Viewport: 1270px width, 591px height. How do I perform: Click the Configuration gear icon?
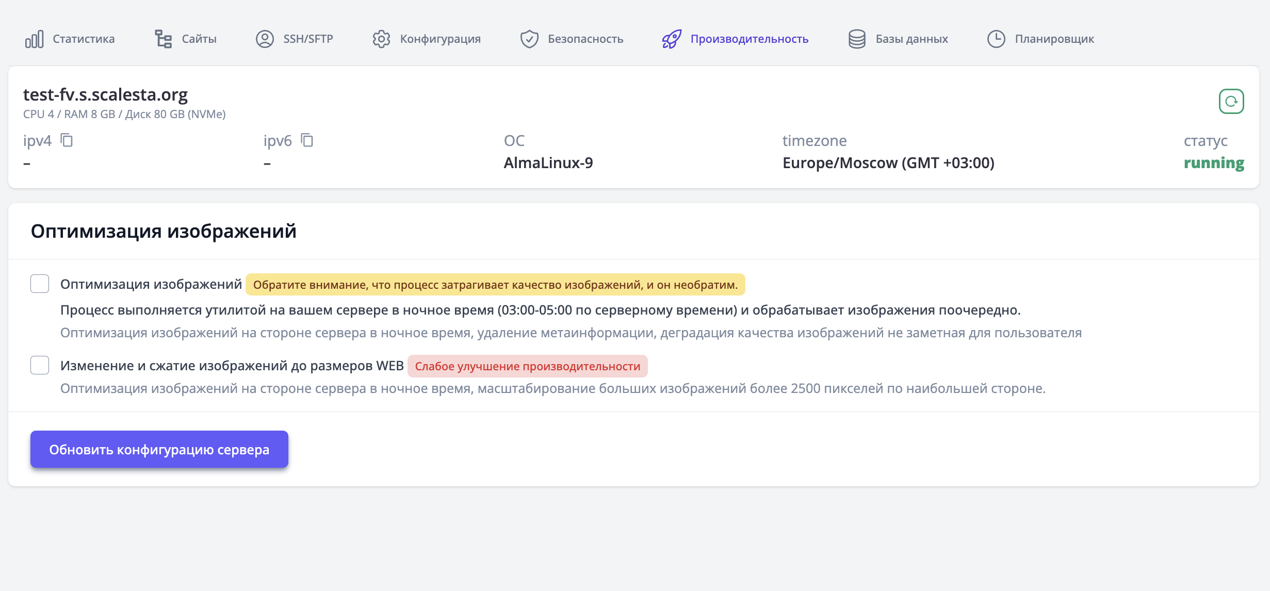(x=381, y=39)
